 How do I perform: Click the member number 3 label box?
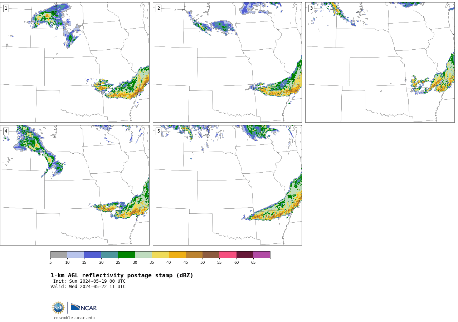[x=311, y=8]
